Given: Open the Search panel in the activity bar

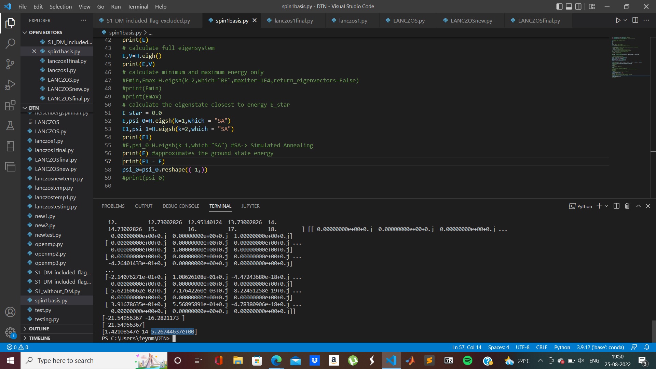Looking at the screenshot, I should 10,43.
